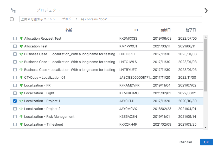Uncheck the Localization - Project 1 checkbox

click(x=15, y=101)
